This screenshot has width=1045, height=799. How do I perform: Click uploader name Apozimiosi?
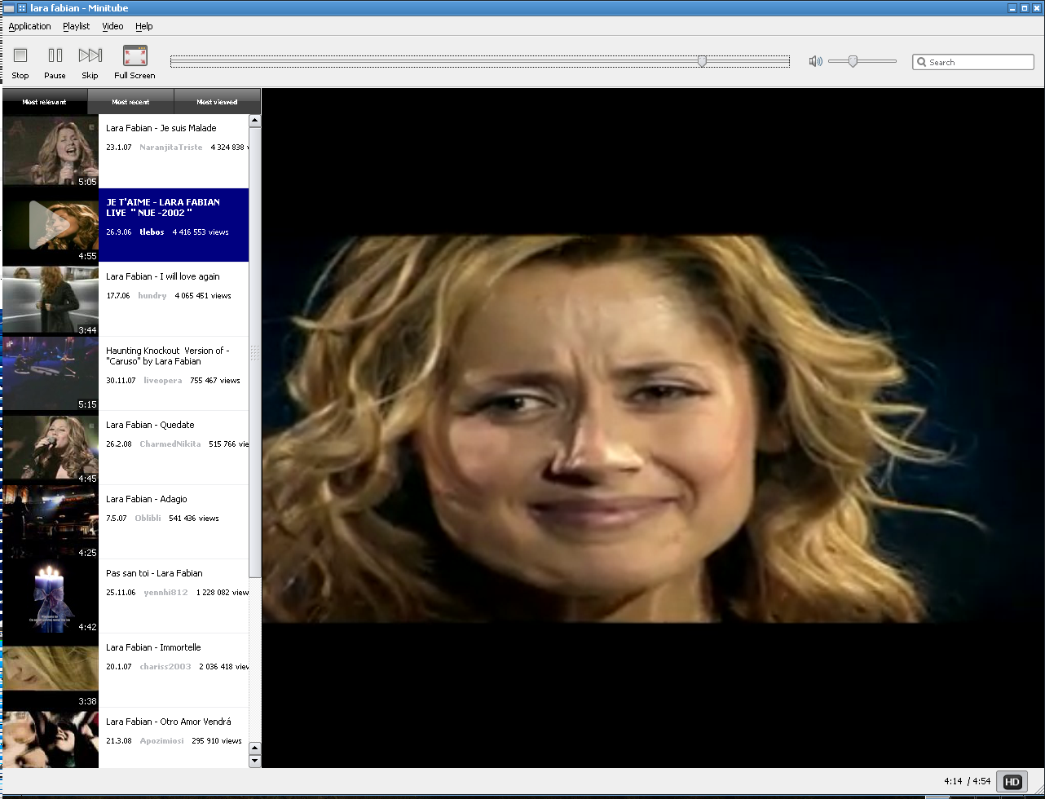pos(162,741)
